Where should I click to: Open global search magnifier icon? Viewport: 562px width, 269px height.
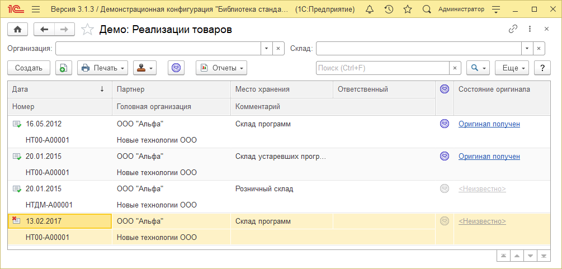[x=426, y=10]
